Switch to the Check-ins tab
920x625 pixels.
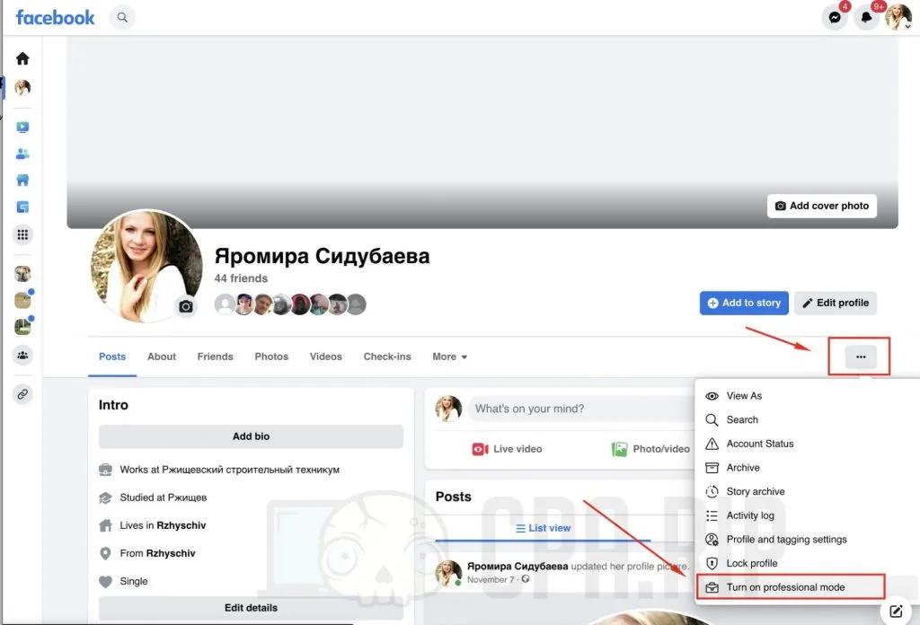[387, 357]
